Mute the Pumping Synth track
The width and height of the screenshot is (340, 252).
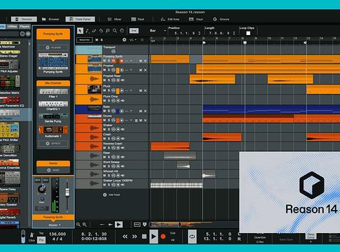[x=104, y=61]
